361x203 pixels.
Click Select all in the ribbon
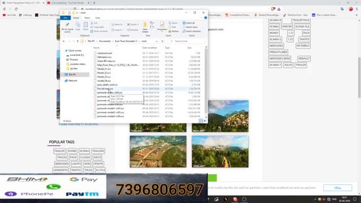pos(189,23)
